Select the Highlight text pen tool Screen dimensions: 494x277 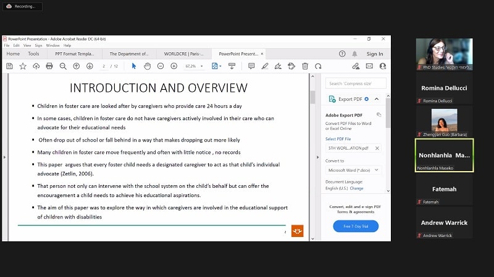[x=264, y=66]
